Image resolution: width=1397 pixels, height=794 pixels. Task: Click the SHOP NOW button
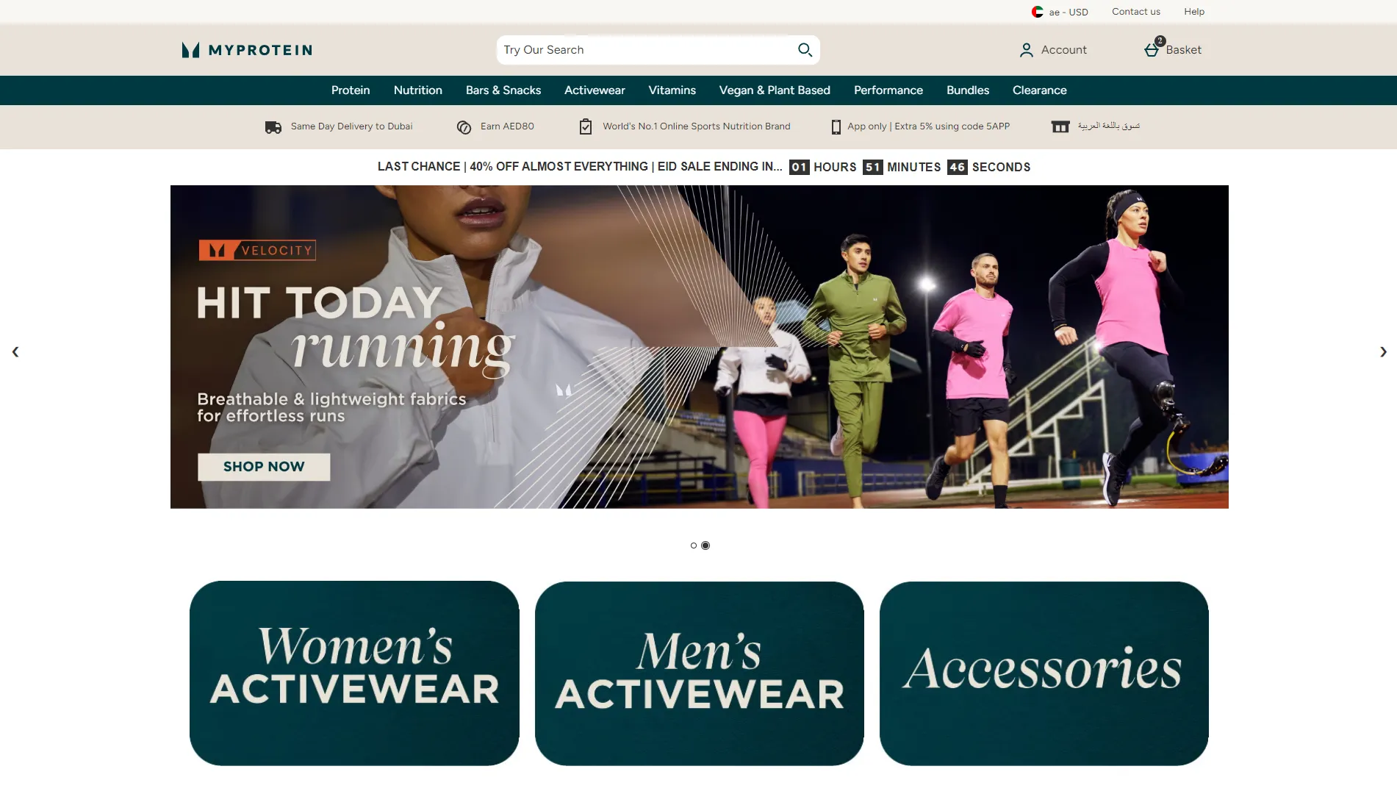[x=264, y=467]
